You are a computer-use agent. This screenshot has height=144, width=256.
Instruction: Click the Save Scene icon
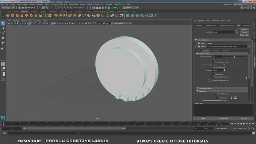click(x=26, y=8)
